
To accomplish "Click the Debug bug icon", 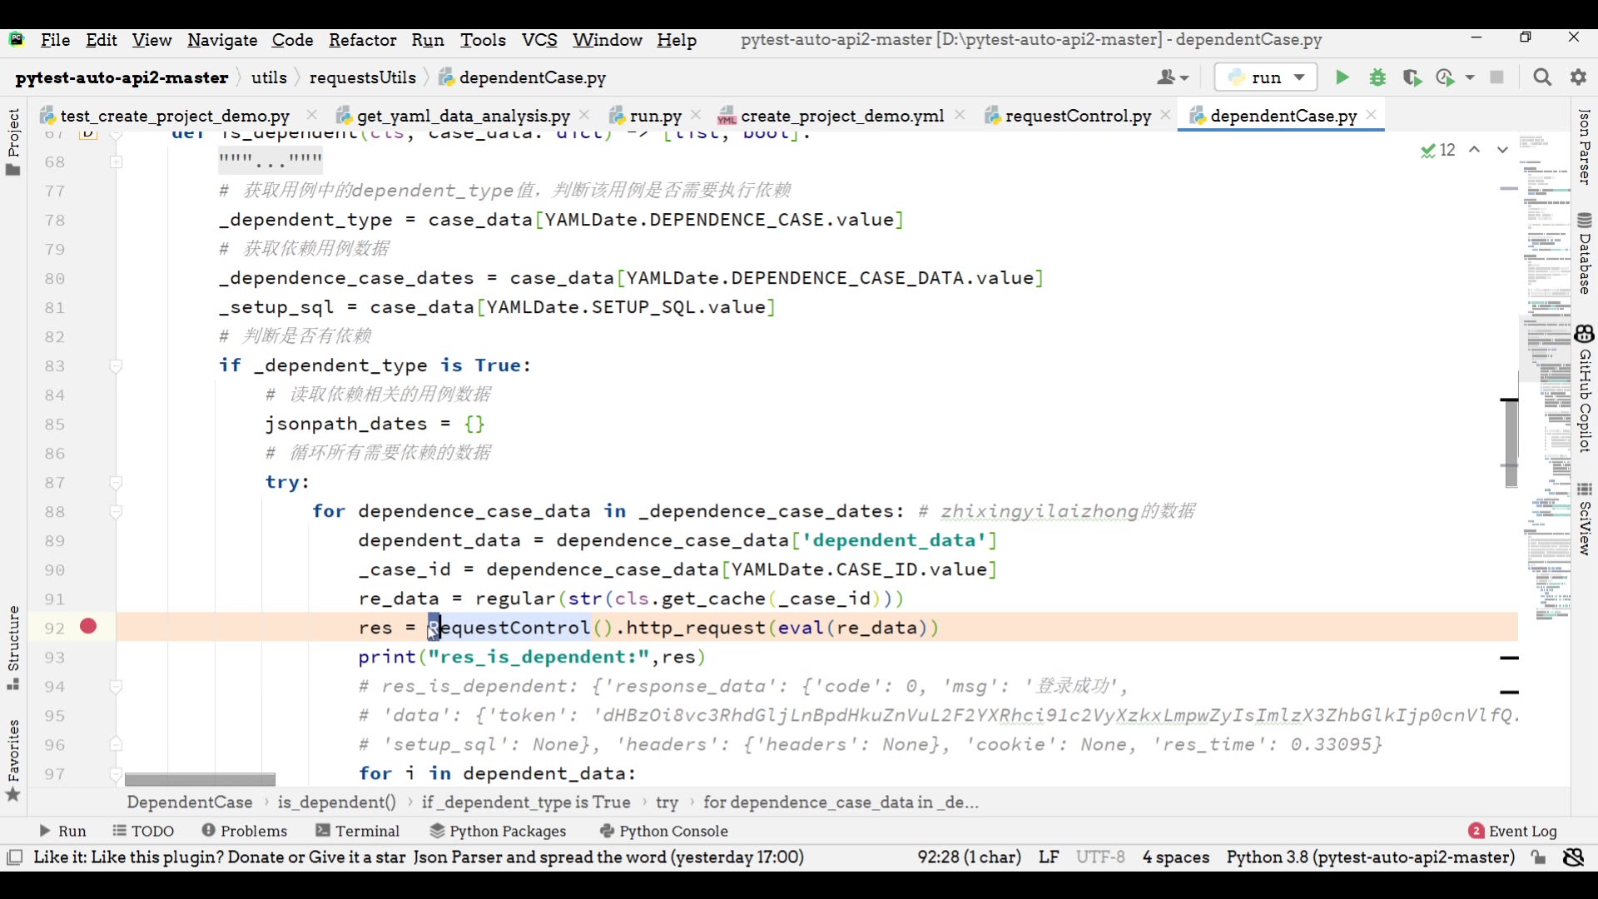I will (1377, 77).
